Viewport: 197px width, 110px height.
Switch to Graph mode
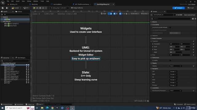pos(191,8)
